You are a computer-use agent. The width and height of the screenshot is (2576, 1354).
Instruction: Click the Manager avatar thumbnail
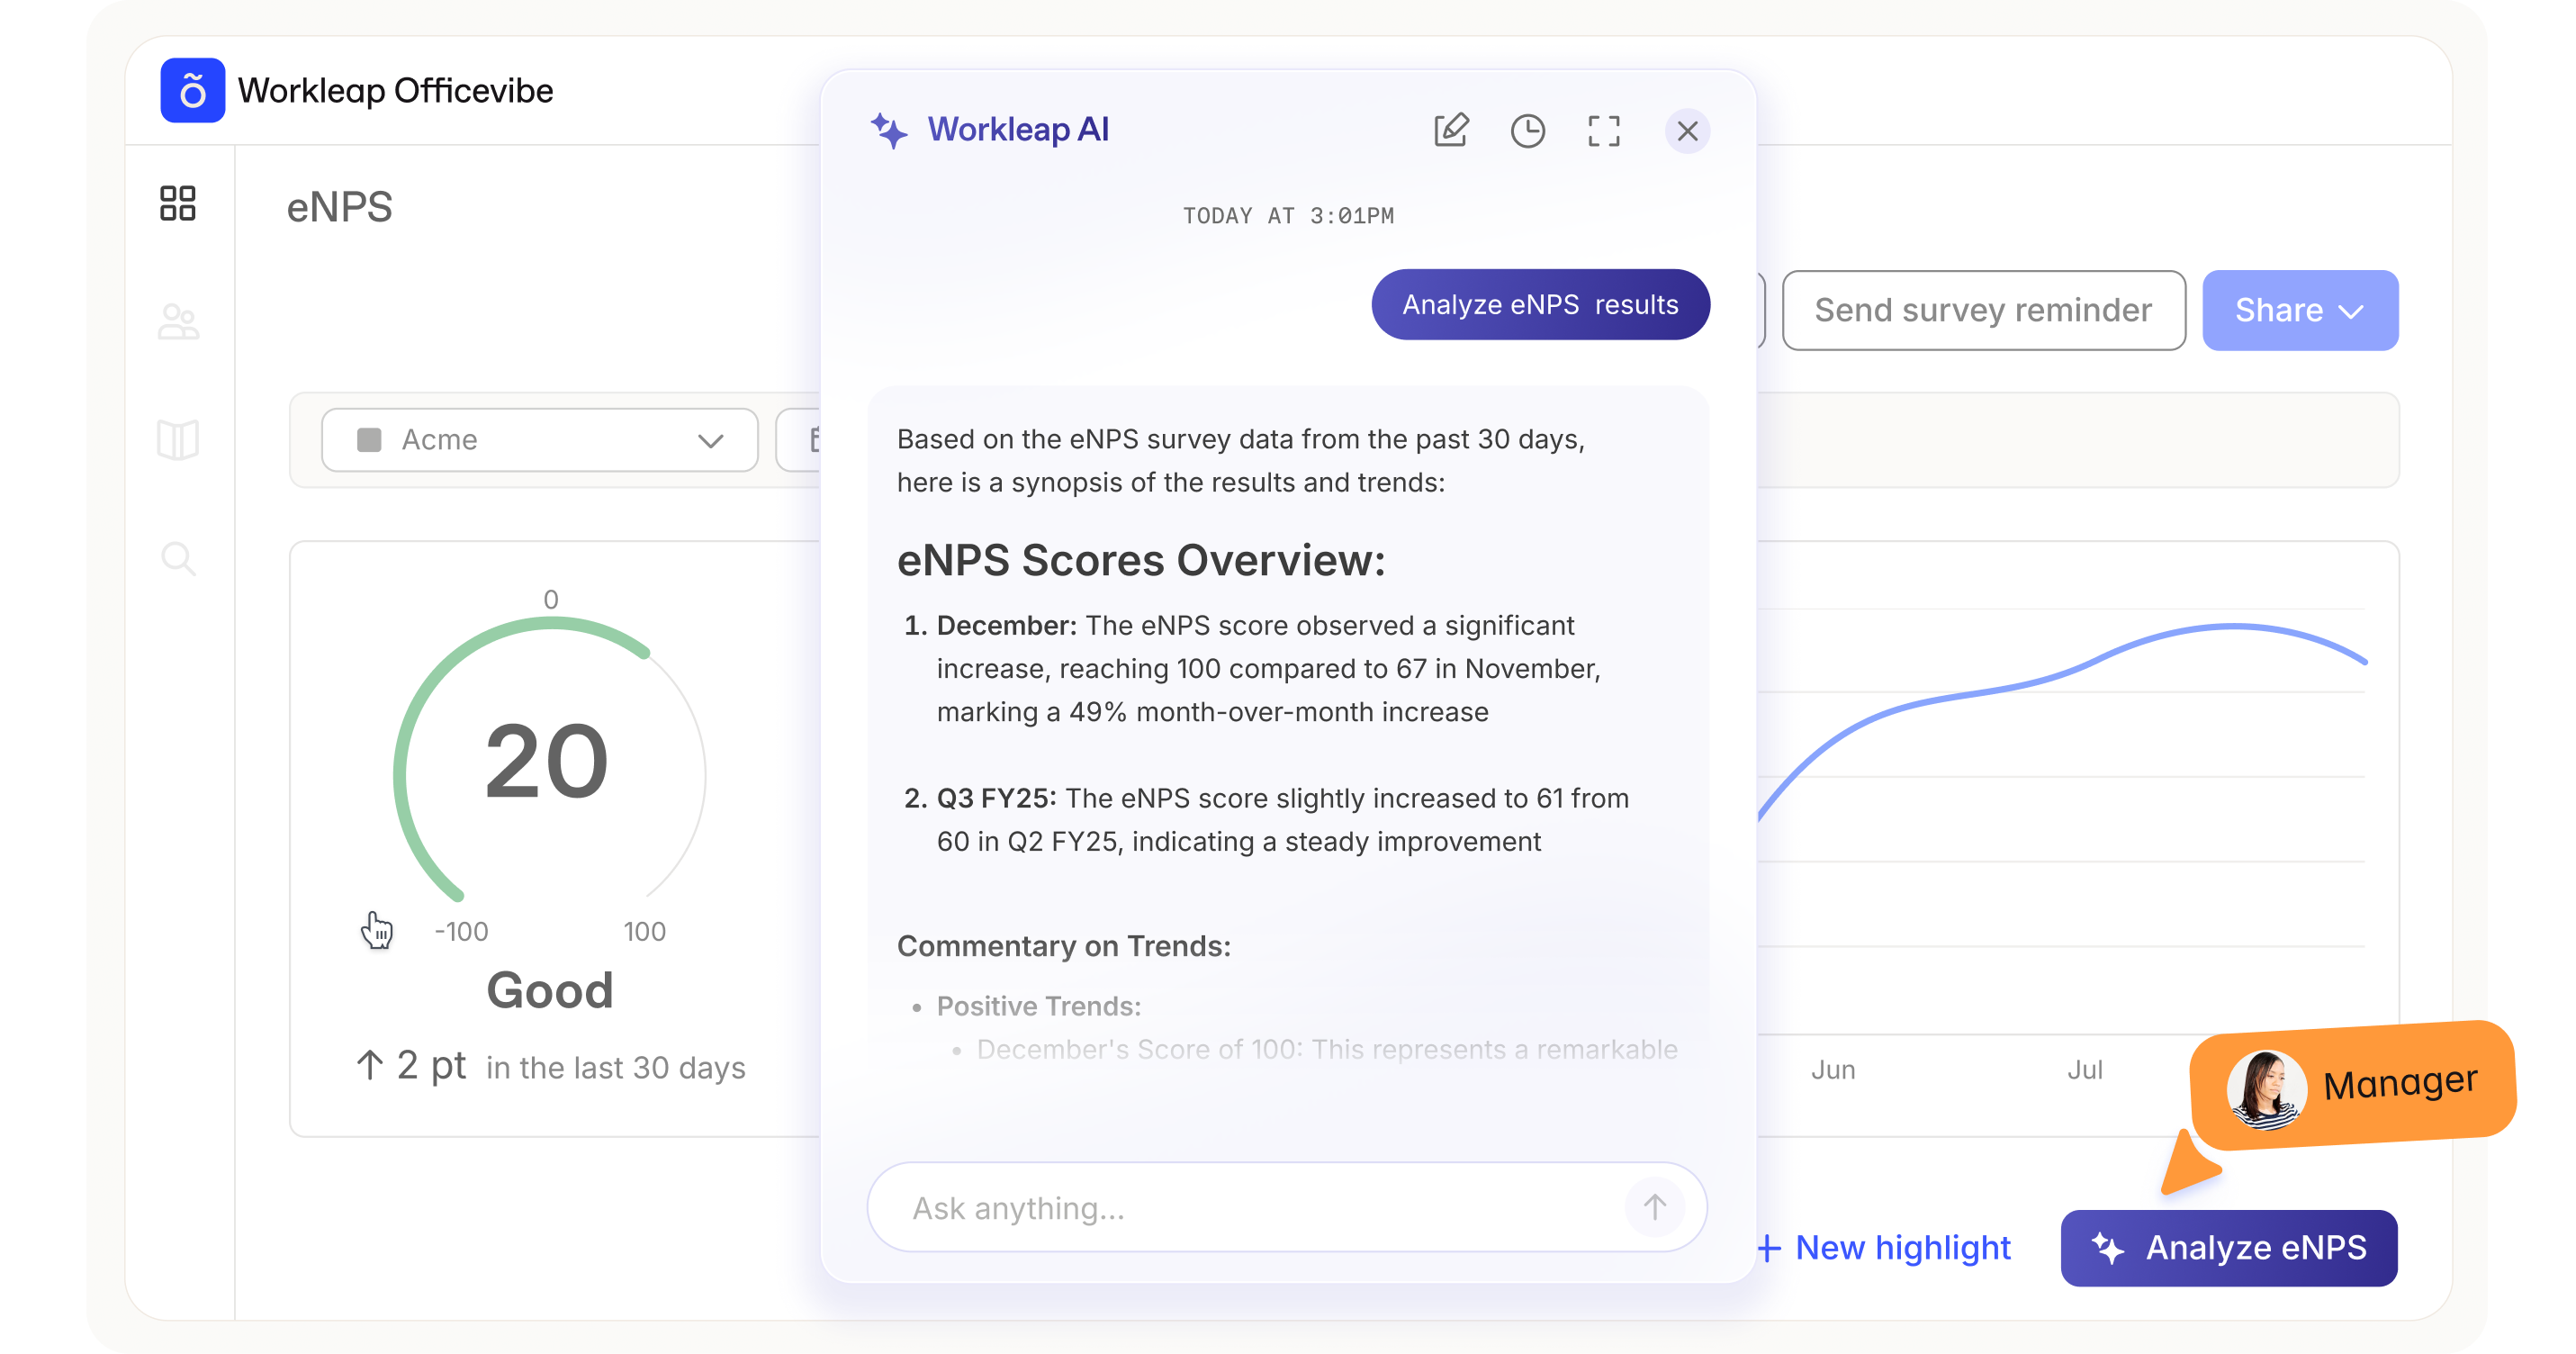click(2266, 1090)
